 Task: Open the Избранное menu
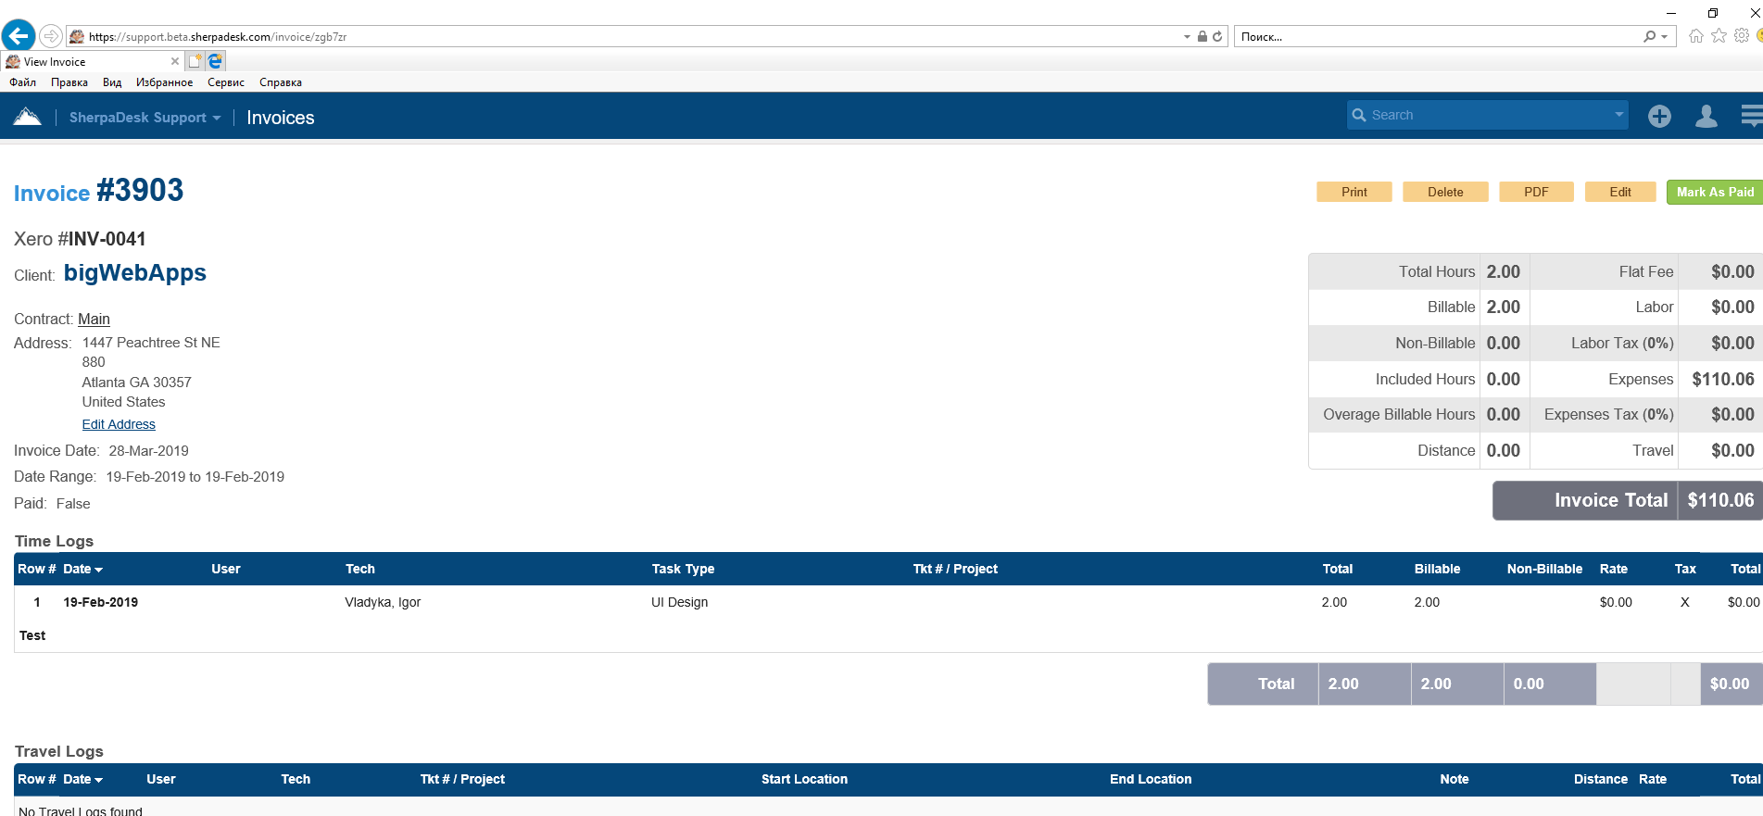164,82
